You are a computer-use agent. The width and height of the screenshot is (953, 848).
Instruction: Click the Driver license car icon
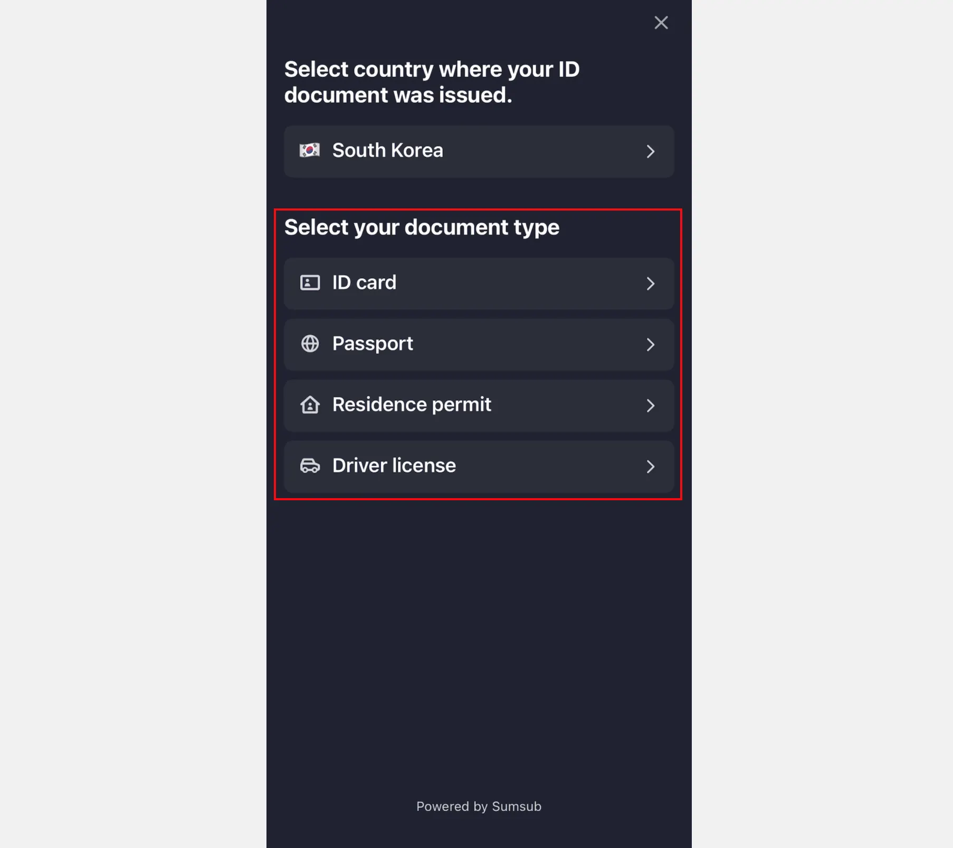coord(310,466)
